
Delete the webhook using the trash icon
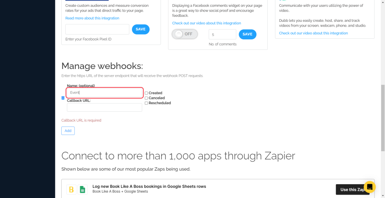click(x=63, y=98)
